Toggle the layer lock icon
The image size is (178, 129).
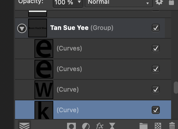click(x=171, y=2)
